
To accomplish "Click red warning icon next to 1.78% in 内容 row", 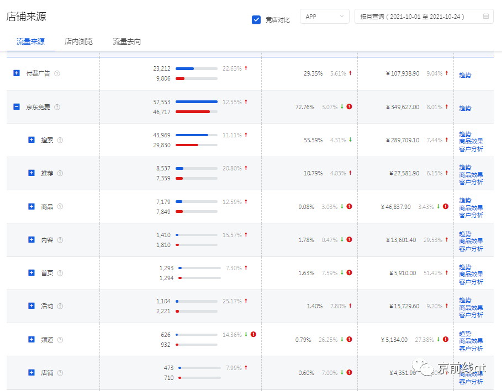I will coord(349,239).
